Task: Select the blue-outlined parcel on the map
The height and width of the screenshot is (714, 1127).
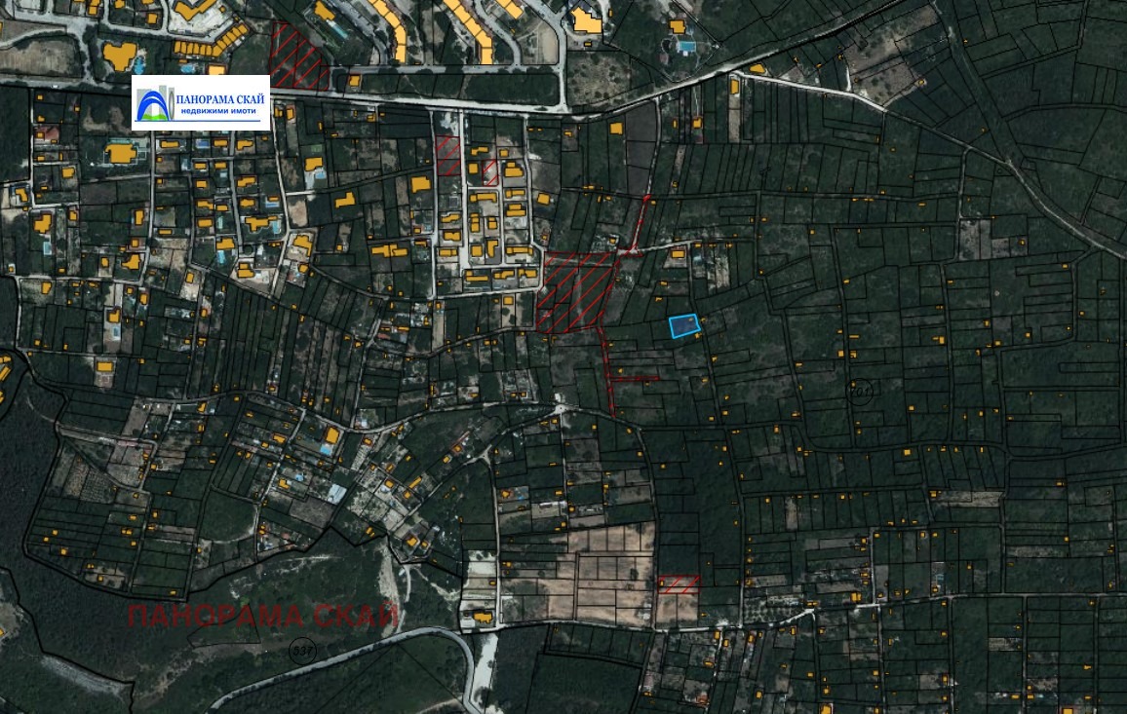Action: 684,325
